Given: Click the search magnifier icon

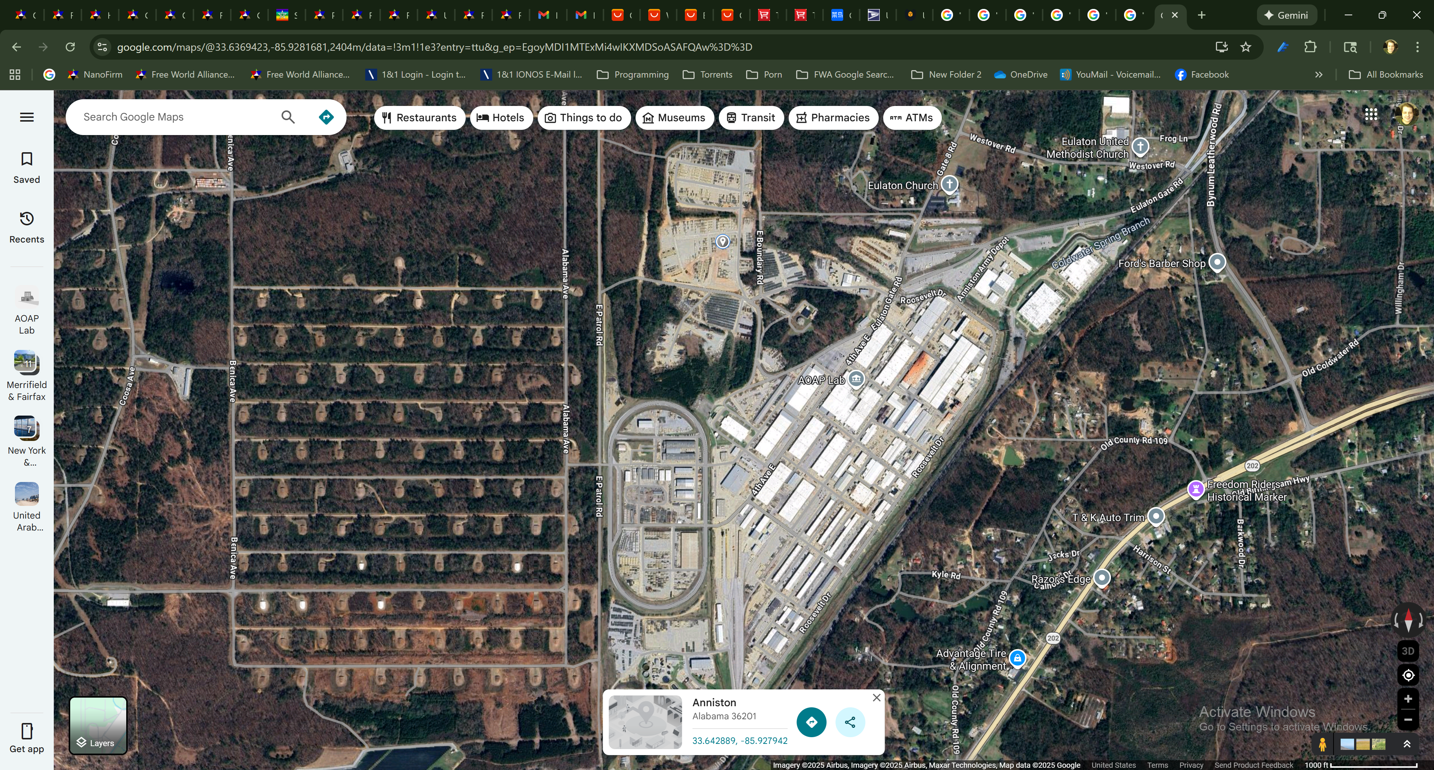Looking at the screenshot, I should coord(288,117).
